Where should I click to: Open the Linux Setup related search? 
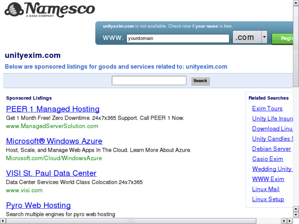pyautogui.click(x=268, y=199)
